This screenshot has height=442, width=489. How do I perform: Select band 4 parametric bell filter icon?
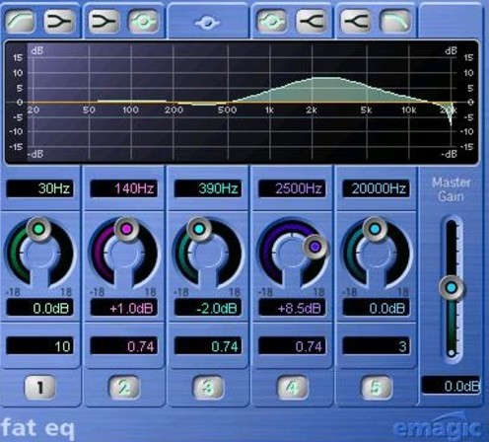click(271, 21)
